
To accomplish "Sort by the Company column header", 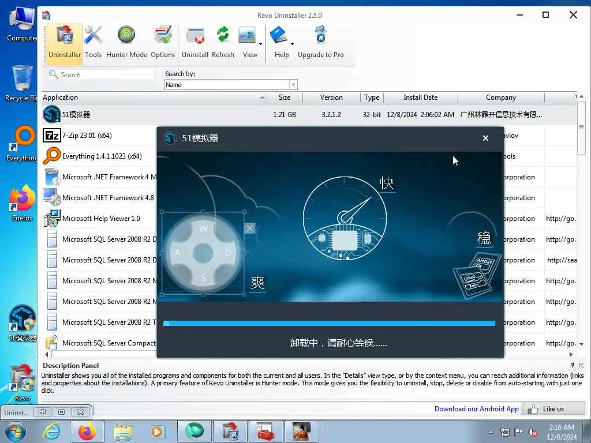I will 501,97.
